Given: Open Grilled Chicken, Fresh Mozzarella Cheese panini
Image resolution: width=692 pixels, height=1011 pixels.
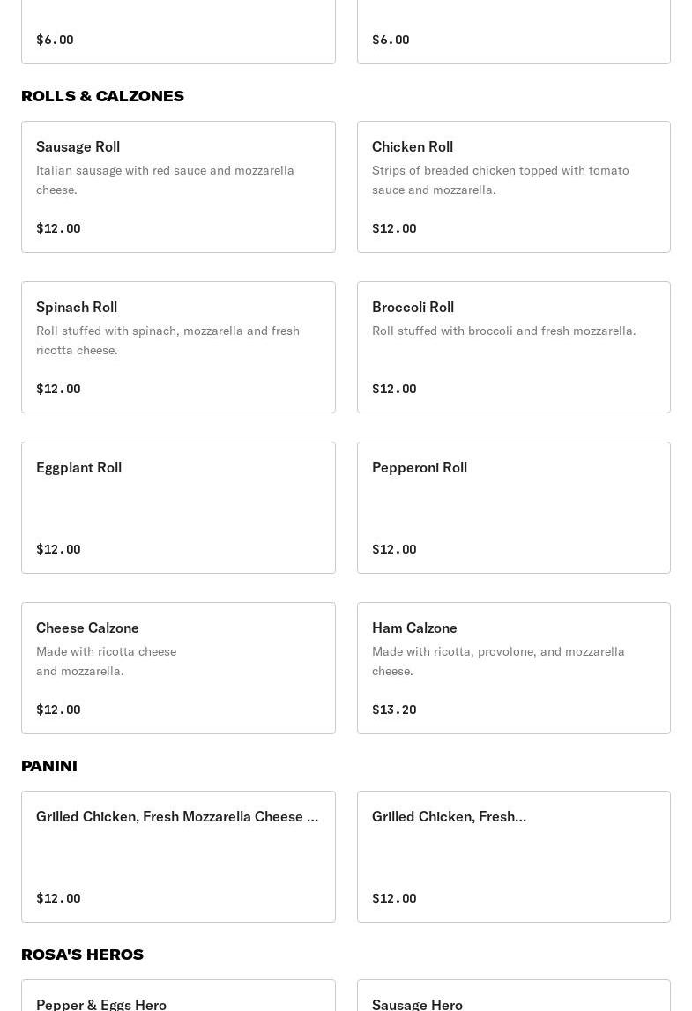Looking at the screenshot, I should (x=178, y=856).
